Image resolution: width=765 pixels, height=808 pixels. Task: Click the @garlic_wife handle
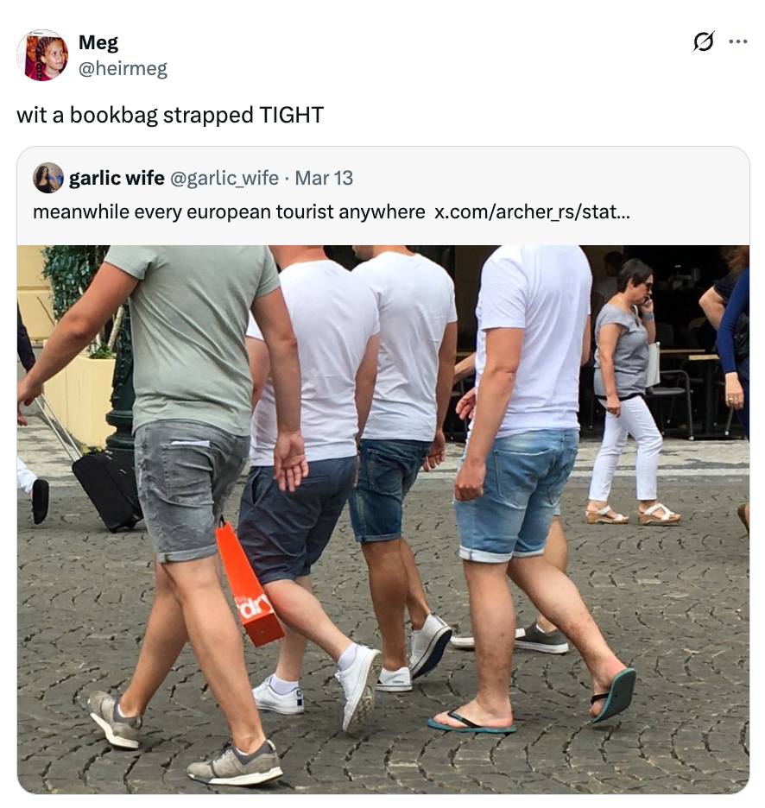(224, 178)
